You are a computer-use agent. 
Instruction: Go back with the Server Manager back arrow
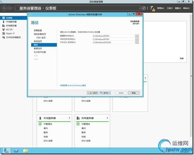pos(5,8)
